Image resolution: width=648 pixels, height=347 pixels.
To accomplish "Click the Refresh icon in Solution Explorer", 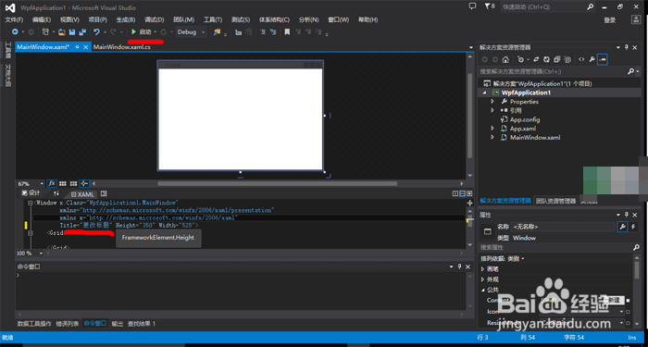I will point(546,59).
